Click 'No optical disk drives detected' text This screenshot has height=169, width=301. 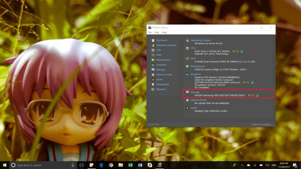[x=211, y=103]
